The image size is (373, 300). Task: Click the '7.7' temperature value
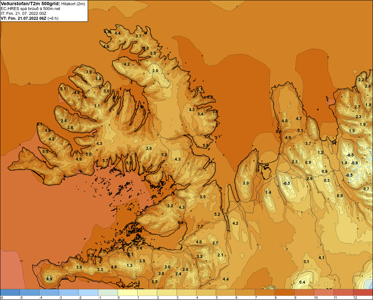pos(200,227)
